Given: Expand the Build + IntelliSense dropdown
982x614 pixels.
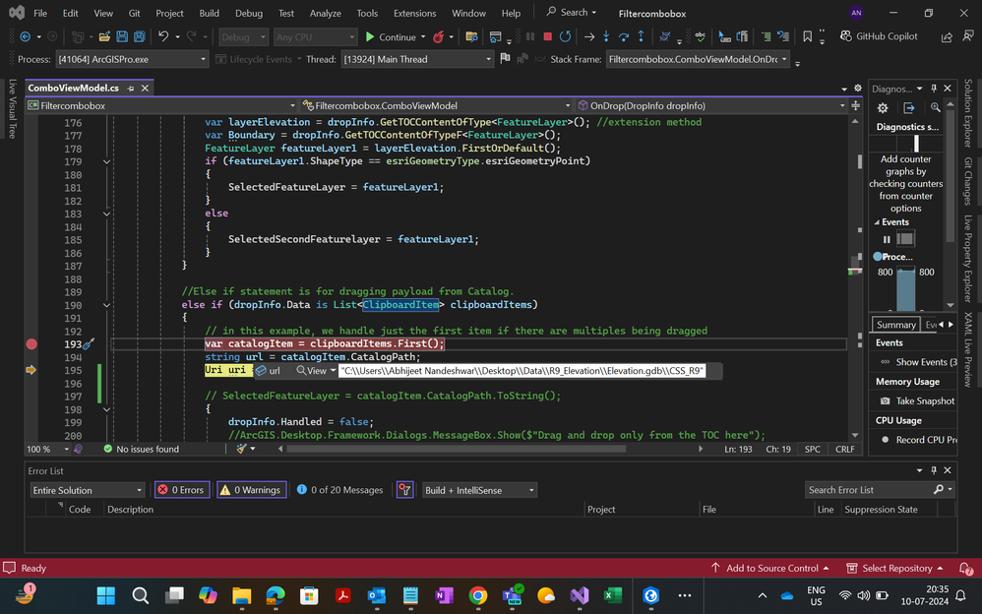Looking at the screenshot, I should (480, 490).
